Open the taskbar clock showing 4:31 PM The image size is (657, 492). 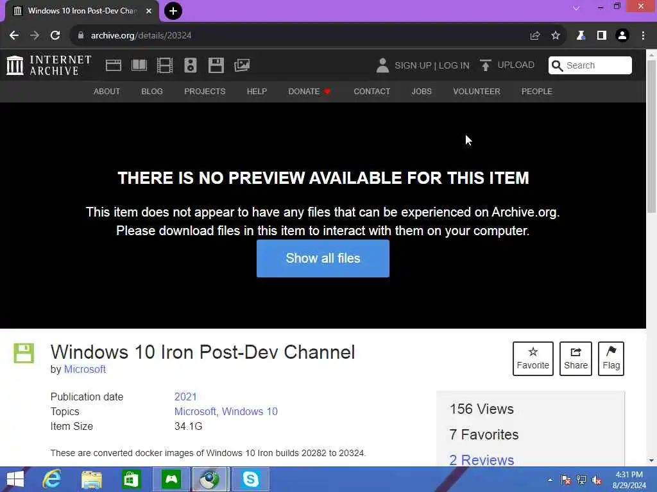click(629, 480)
